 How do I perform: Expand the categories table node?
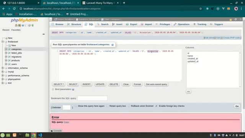pos(6,49)
